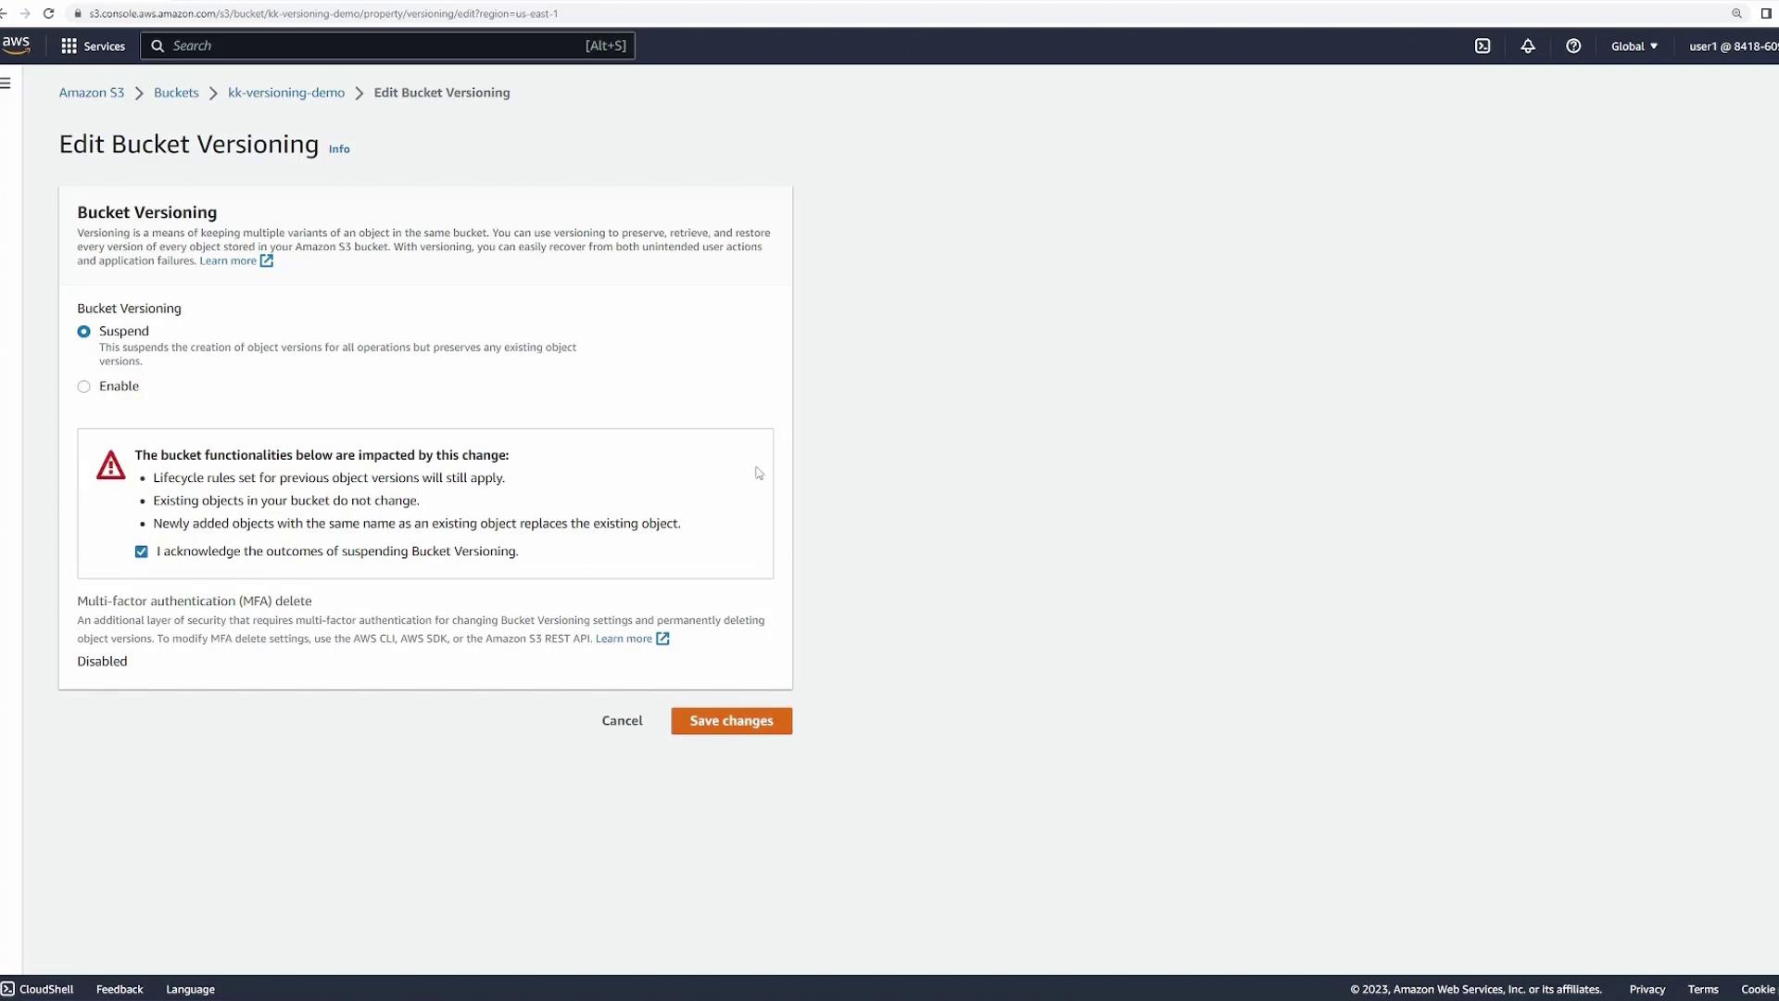
Task: Reload the page with browser refresh icon
Action: coord(49,14)
